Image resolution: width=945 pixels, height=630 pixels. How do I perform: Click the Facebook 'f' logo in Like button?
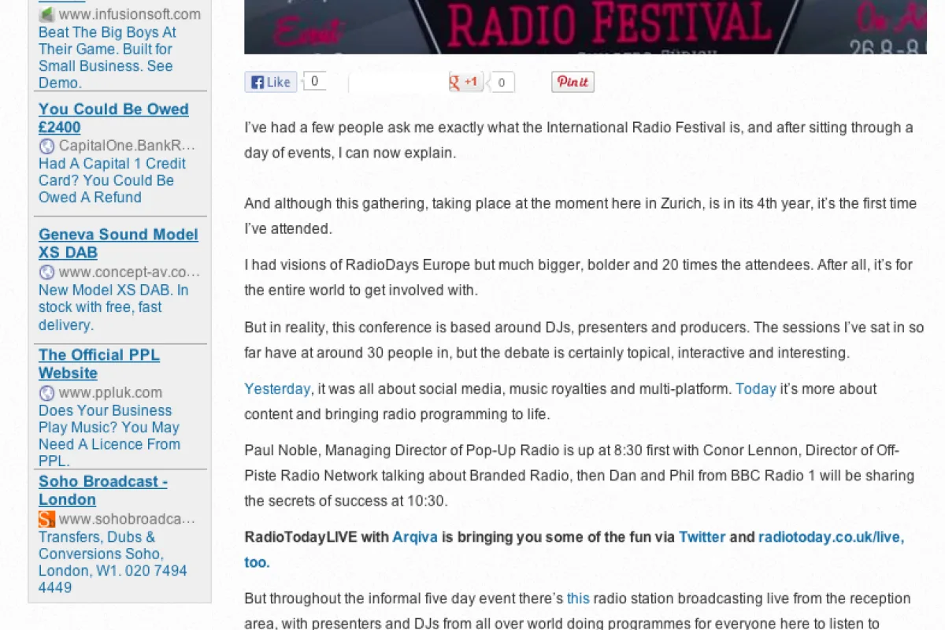click(257, 82)
